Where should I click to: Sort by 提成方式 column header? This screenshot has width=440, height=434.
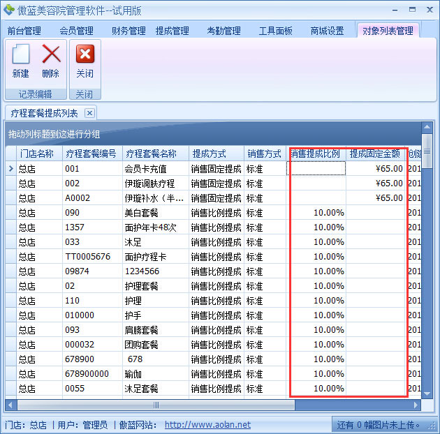217,154
